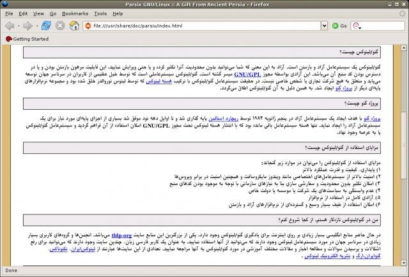Open the Forward button history dropdown

pyautogui.click(x=37, y=26)
